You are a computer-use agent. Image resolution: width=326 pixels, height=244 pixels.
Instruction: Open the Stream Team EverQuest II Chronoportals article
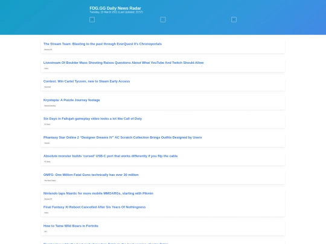click(103, 44)
